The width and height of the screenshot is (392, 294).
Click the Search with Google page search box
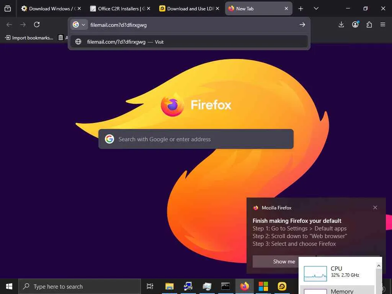196,139
